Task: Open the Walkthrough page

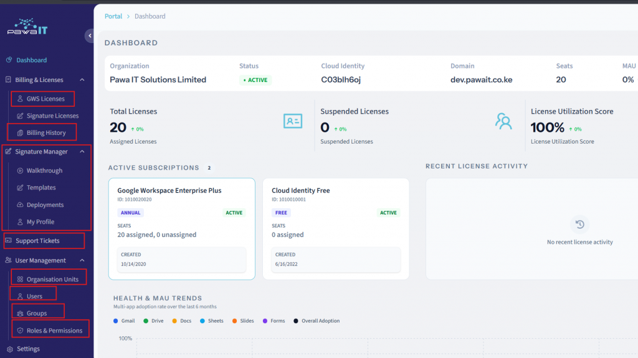Action: 44,170
